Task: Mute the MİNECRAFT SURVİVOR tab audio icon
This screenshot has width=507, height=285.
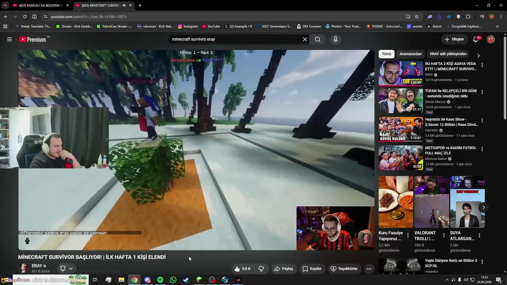Action: pyautogui.click(x=124, y=5)
